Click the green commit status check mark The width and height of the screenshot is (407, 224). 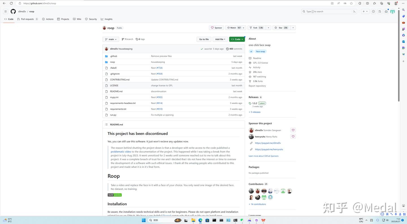click(202, 49)
